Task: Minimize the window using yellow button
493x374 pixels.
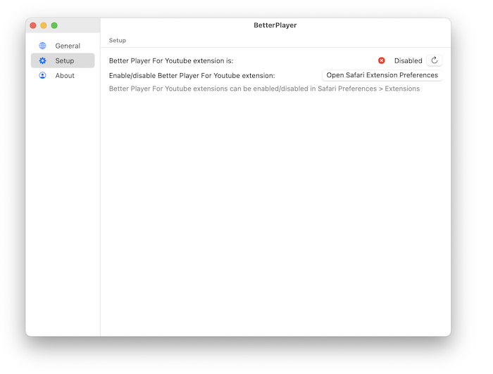Action: click(44, 25)
